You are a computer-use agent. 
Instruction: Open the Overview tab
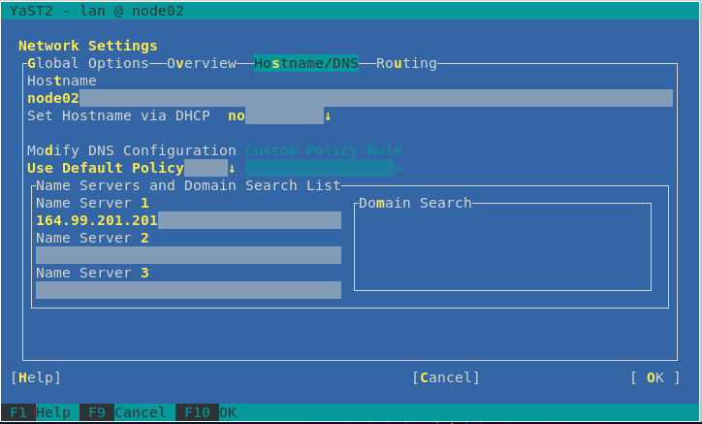pyautogui.click(x=202, y=63)
